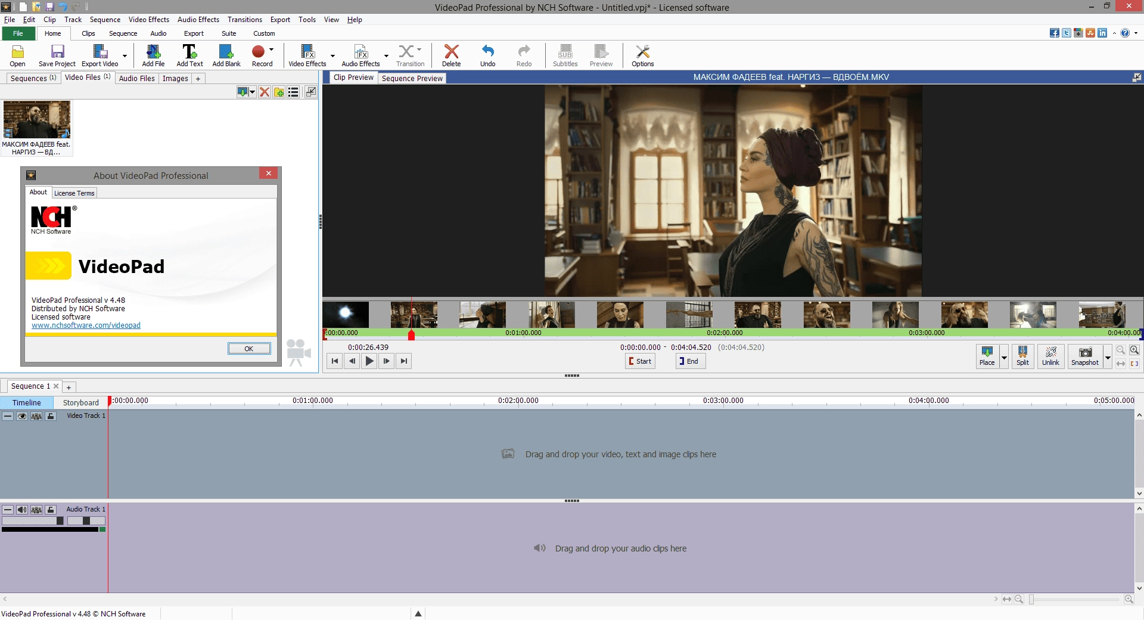
Task: Jump to clip end button
Action: point(404,361)
